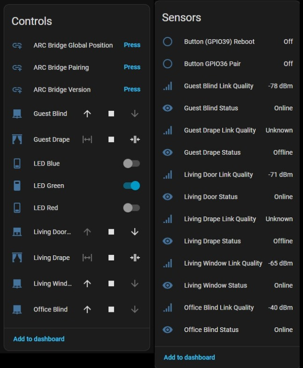This screenshot has height=368, width=303.
Task: Click the Living Door cover icon
Action: 17,232
